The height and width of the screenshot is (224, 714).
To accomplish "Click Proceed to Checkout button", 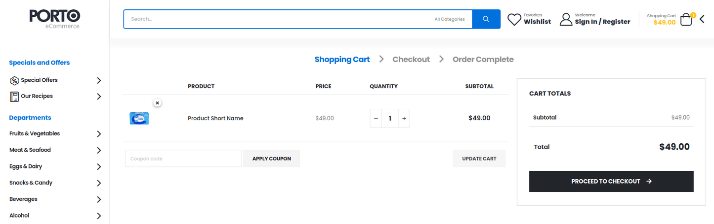I will [x=611, y=181].
